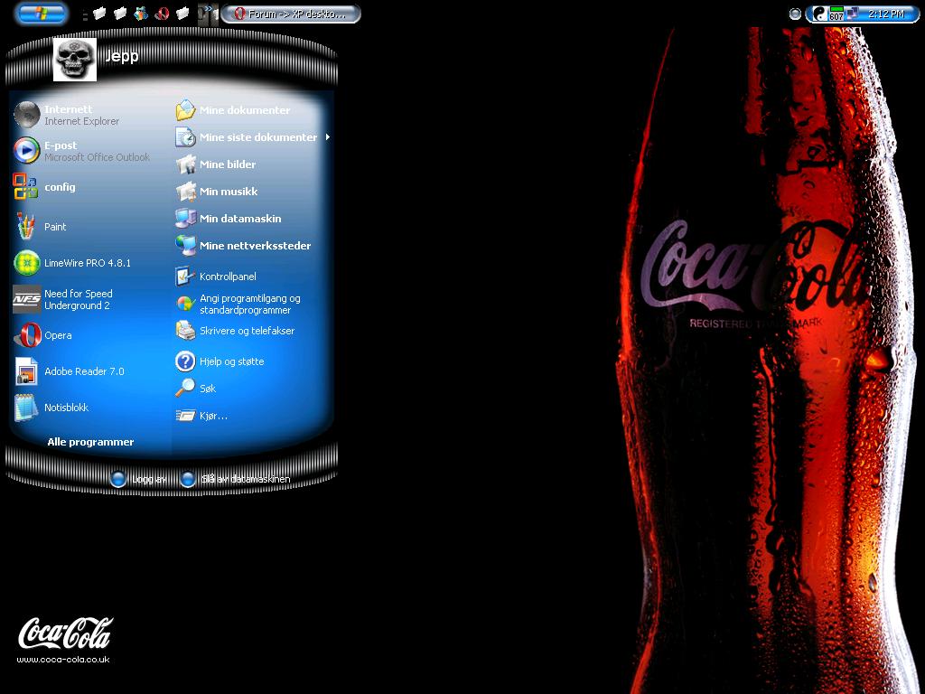Open the network connection tray icon
This screenshot has height=694, width=925.
853,13
